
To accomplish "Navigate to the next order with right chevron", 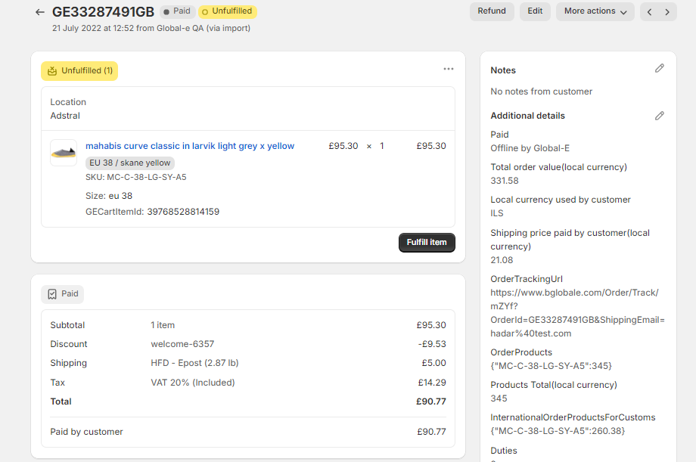I will pos(666,12).
